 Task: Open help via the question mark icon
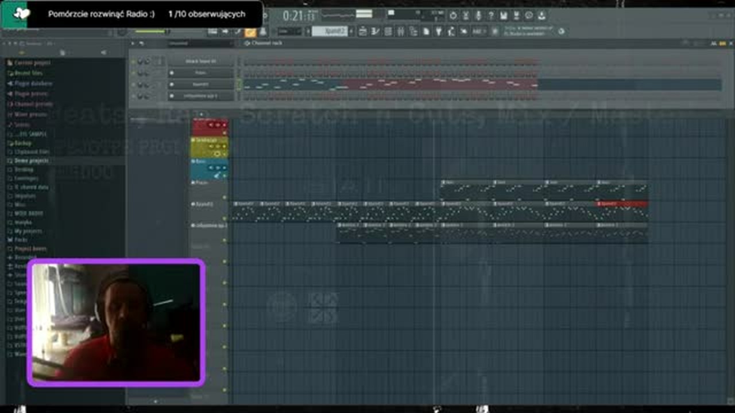click(491, 15)
